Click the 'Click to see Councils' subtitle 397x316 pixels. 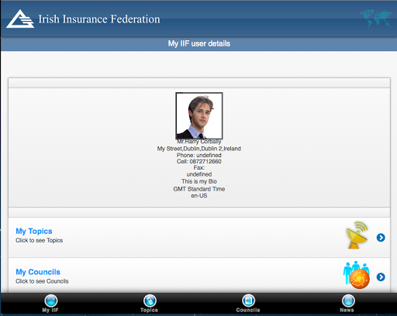[x=42, y=281]
